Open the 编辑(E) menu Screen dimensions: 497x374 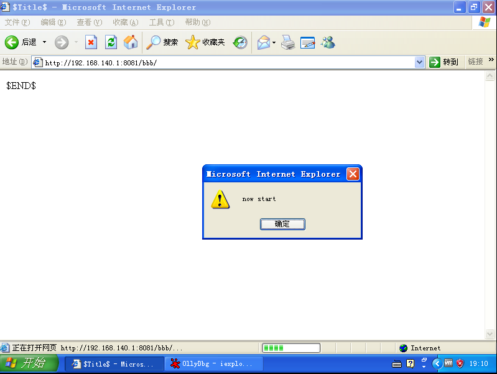[x=53, y=22]
